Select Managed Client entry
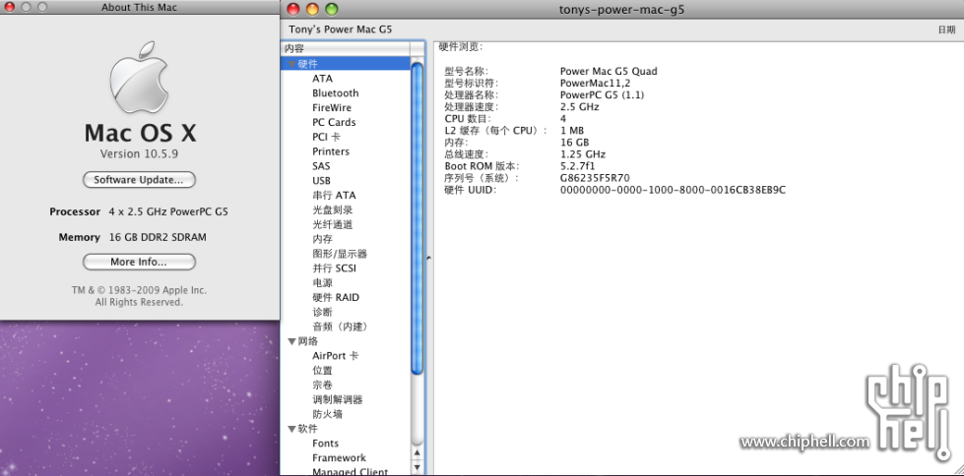The height and width of the screenshot is (476, 964). 350,472
